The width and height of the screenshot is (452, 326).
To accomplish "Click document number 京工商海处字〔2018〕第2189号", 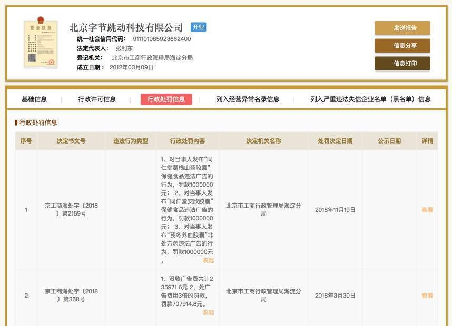I will click(x=71, y=210).
